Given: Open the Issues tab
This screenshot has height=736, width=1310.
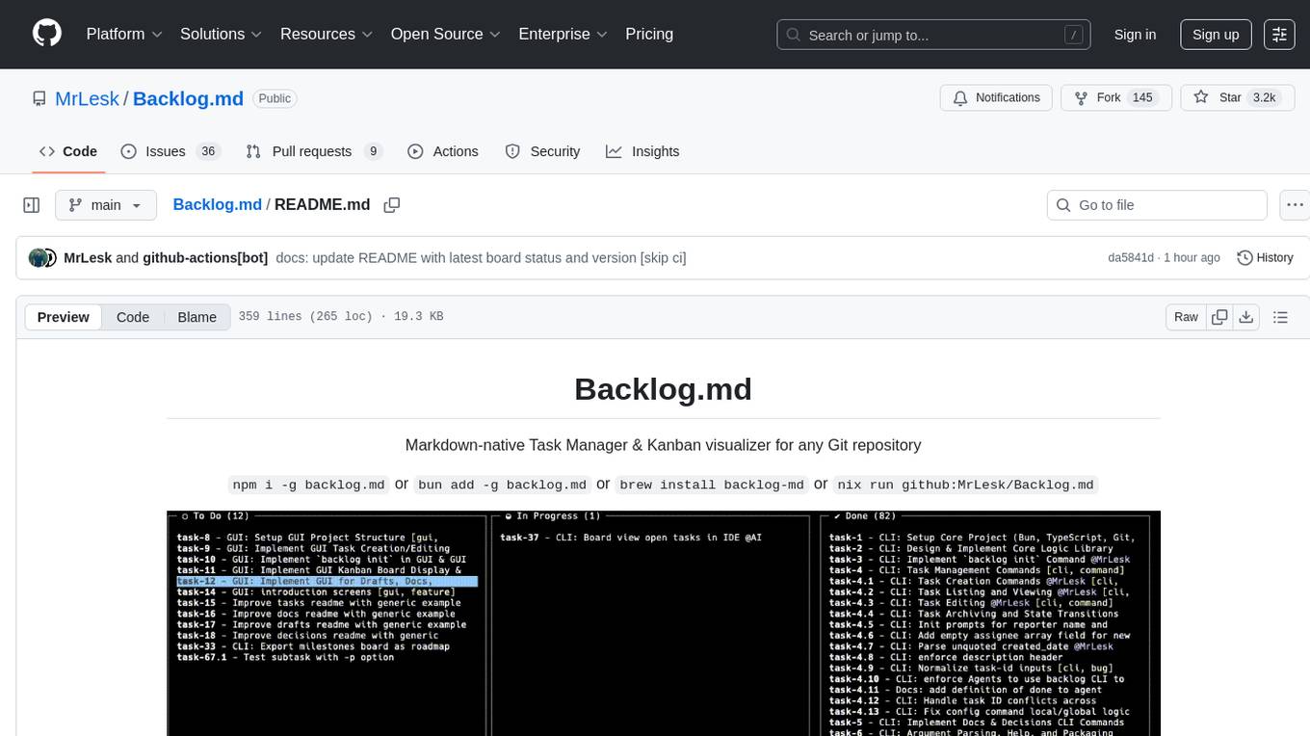Looking at the screenshot, I should (x=170, y=151).
